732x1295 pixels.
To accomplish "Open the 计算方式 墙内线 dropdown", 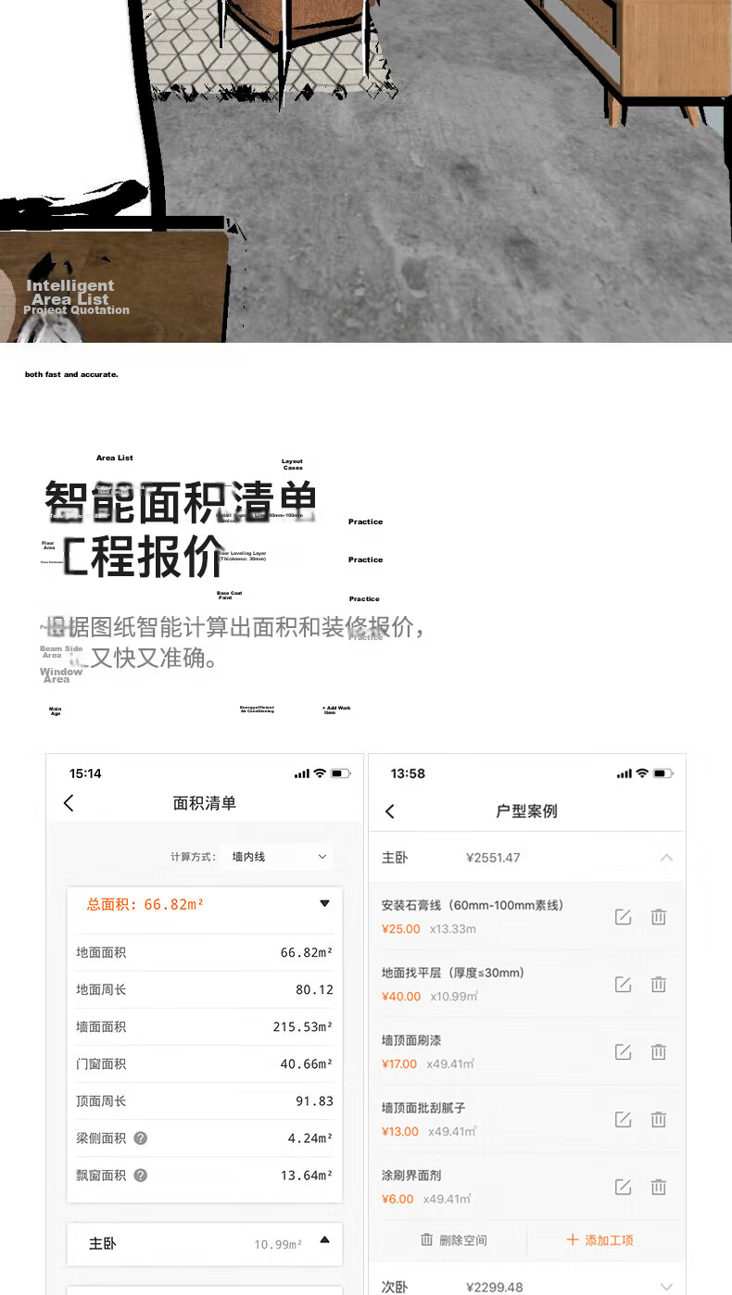I will 279,857.
